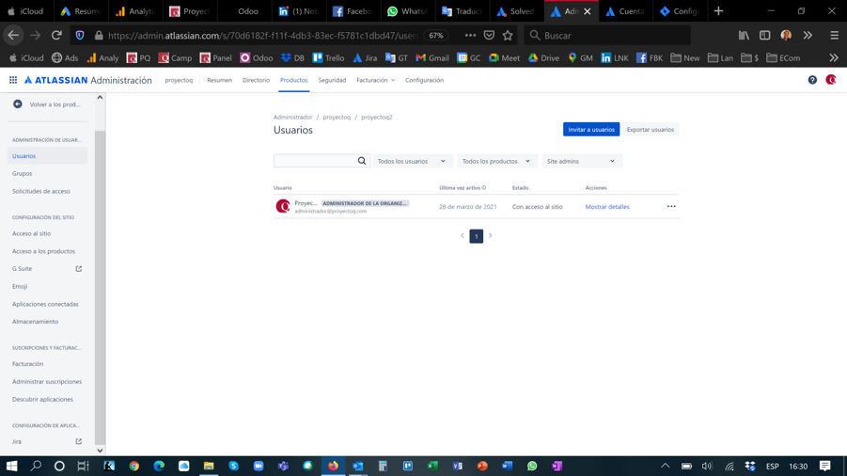
Task: Open the page actions three-dot menu in the address bar
Action: 470,36
